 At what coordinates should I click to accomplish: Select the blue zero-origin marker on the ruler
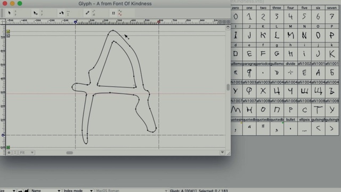click(x=76, y=22)
